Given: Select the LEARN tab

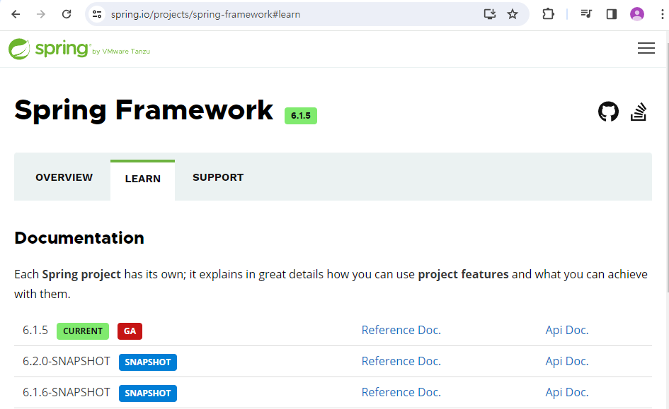Looking at the screenshot, I should point(142,179).
